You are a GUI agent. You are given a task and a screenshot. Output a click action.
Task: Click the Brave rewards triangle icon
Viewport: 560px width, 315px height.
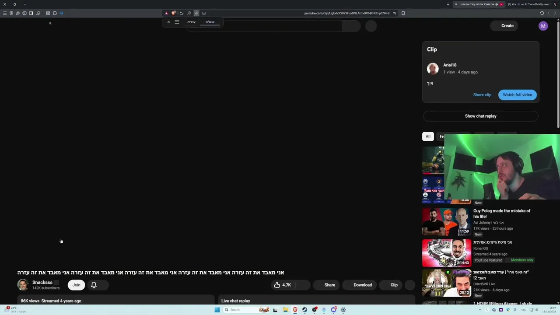[x=166, y=13]
